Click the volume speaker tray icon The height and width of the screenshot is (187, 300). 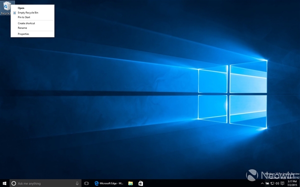point(277,183)
